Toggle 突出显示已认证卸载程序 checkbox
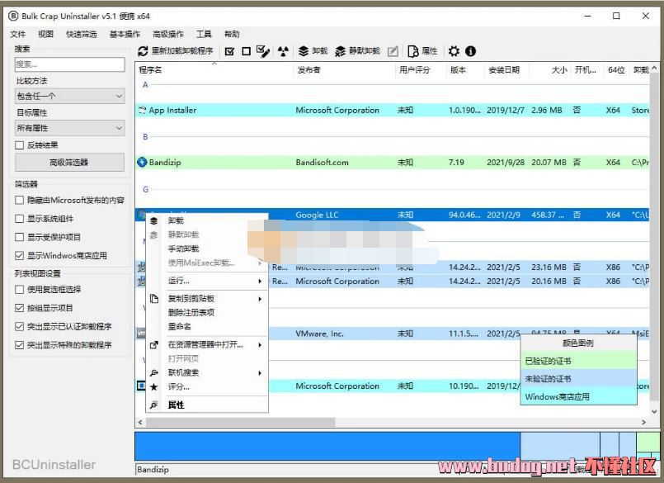Viewport: 664px width, 483px height. point(19,326)
